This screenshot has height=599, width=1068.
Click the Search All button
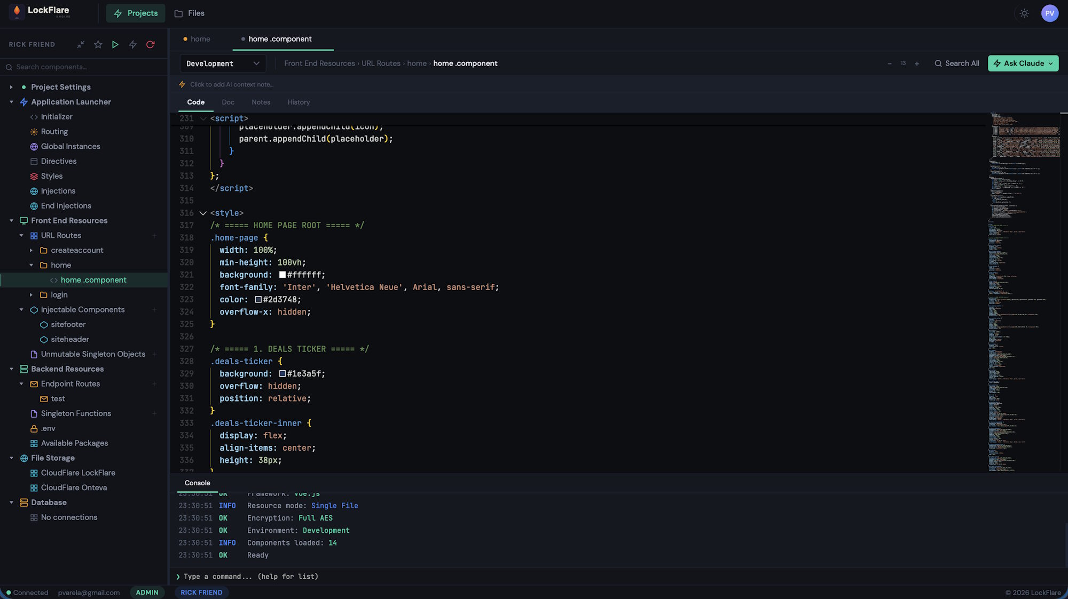point(956,63)
